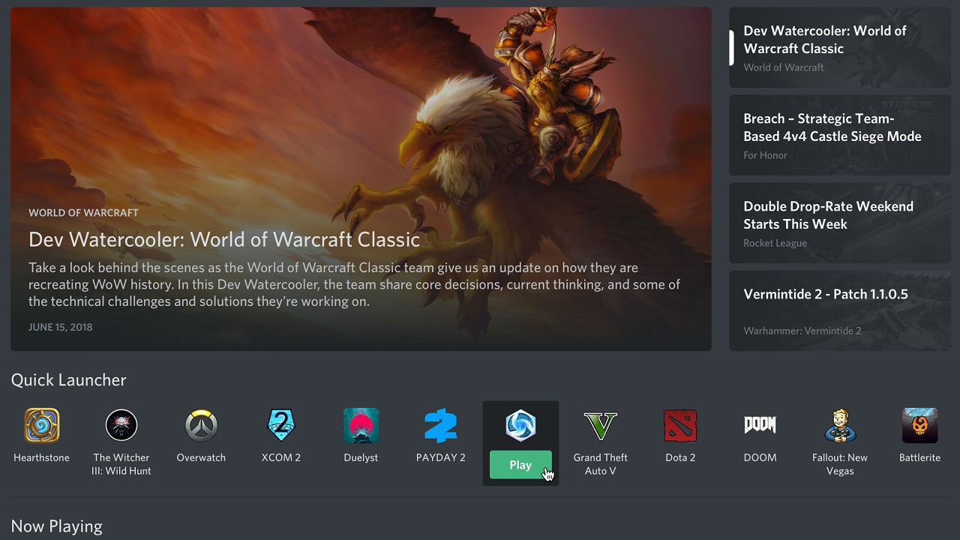The image size is (960, 540).
Task: Launch Hearthstone from Quick Launcher
Action: (x=41, y=424)
